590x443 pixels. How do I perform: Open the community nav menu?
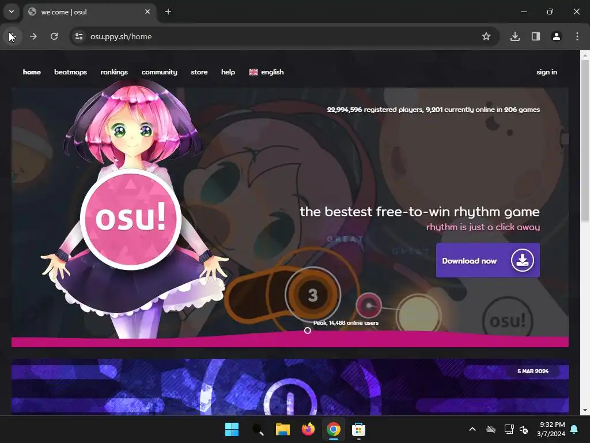pyautogui.click(x=159, y=72)
